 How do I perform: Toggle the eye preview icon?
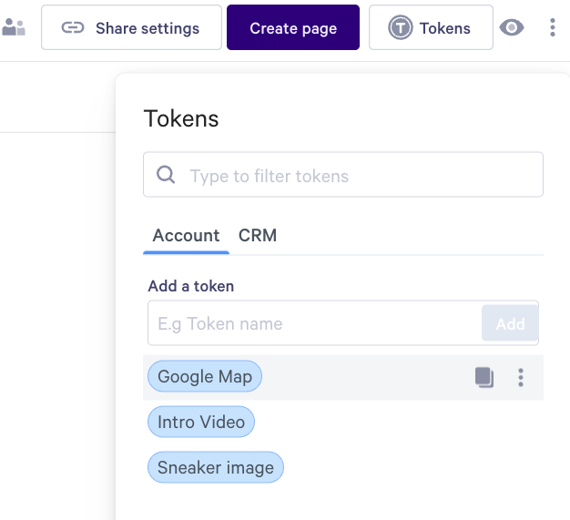(x=512, y=27)
